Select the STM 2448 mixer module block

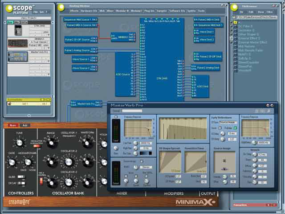pyautogui.click(x=162, y=59)
